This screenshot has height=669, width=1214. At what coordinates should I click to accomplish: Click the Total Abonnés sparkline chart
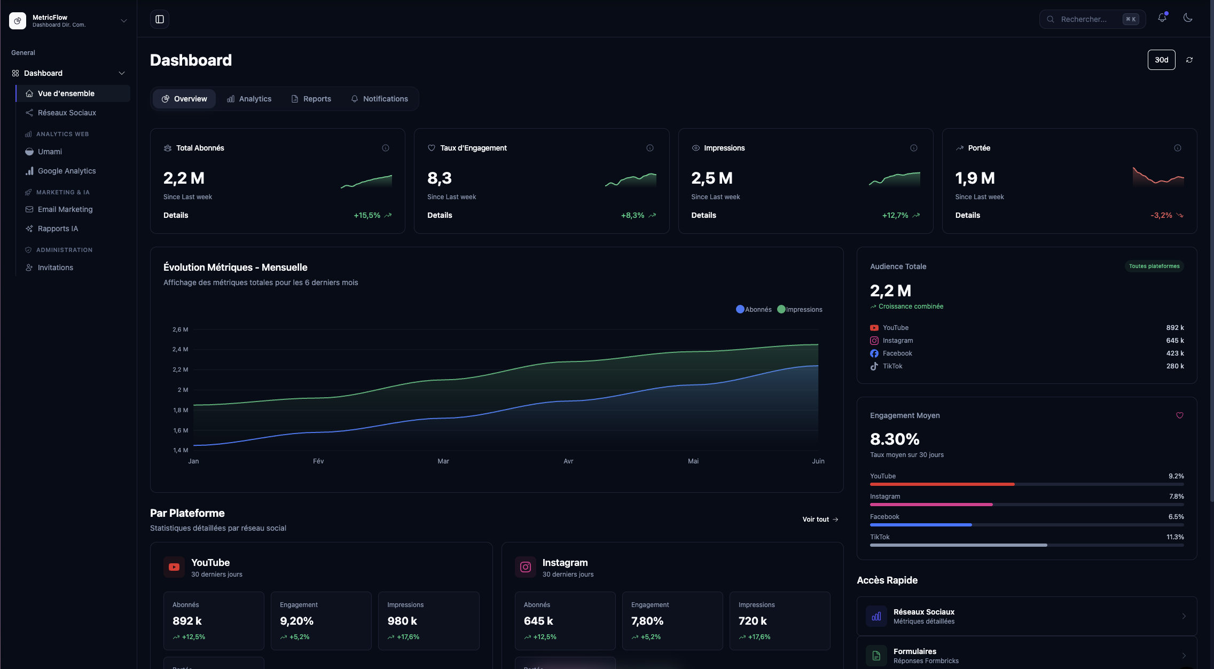pyautogui.click(x=366, y=180)
